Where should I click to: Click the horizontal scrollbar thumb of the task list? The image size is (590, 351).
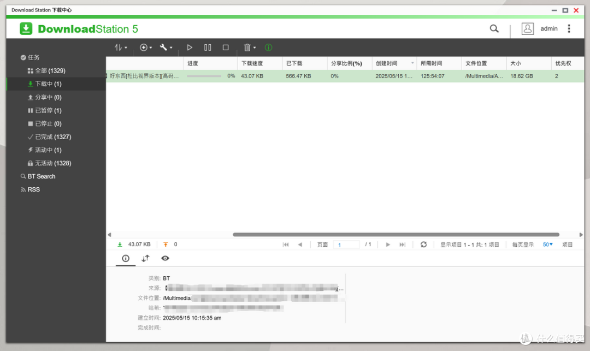click(396, 235)
